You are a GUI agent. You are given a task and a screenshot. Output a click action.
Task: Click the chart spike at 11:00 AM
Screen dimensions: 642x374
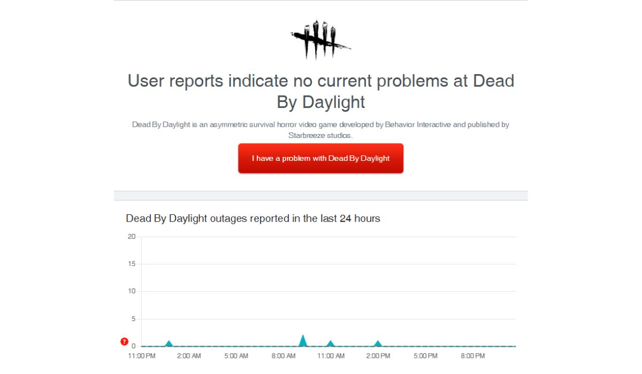[x=331, y=344]
